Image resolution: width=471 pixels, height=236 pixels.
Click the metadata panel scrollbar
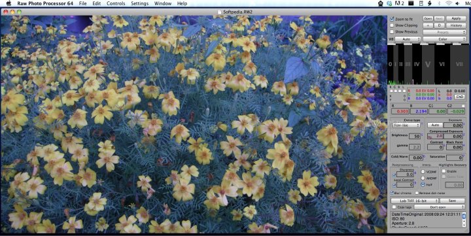pos(464,220)
